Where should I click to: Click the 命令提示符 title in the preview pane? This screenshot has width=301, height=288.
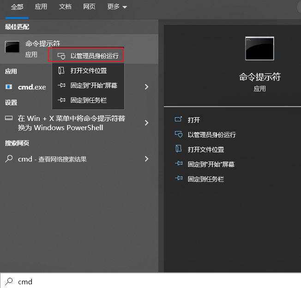click(x=259, y=77)
